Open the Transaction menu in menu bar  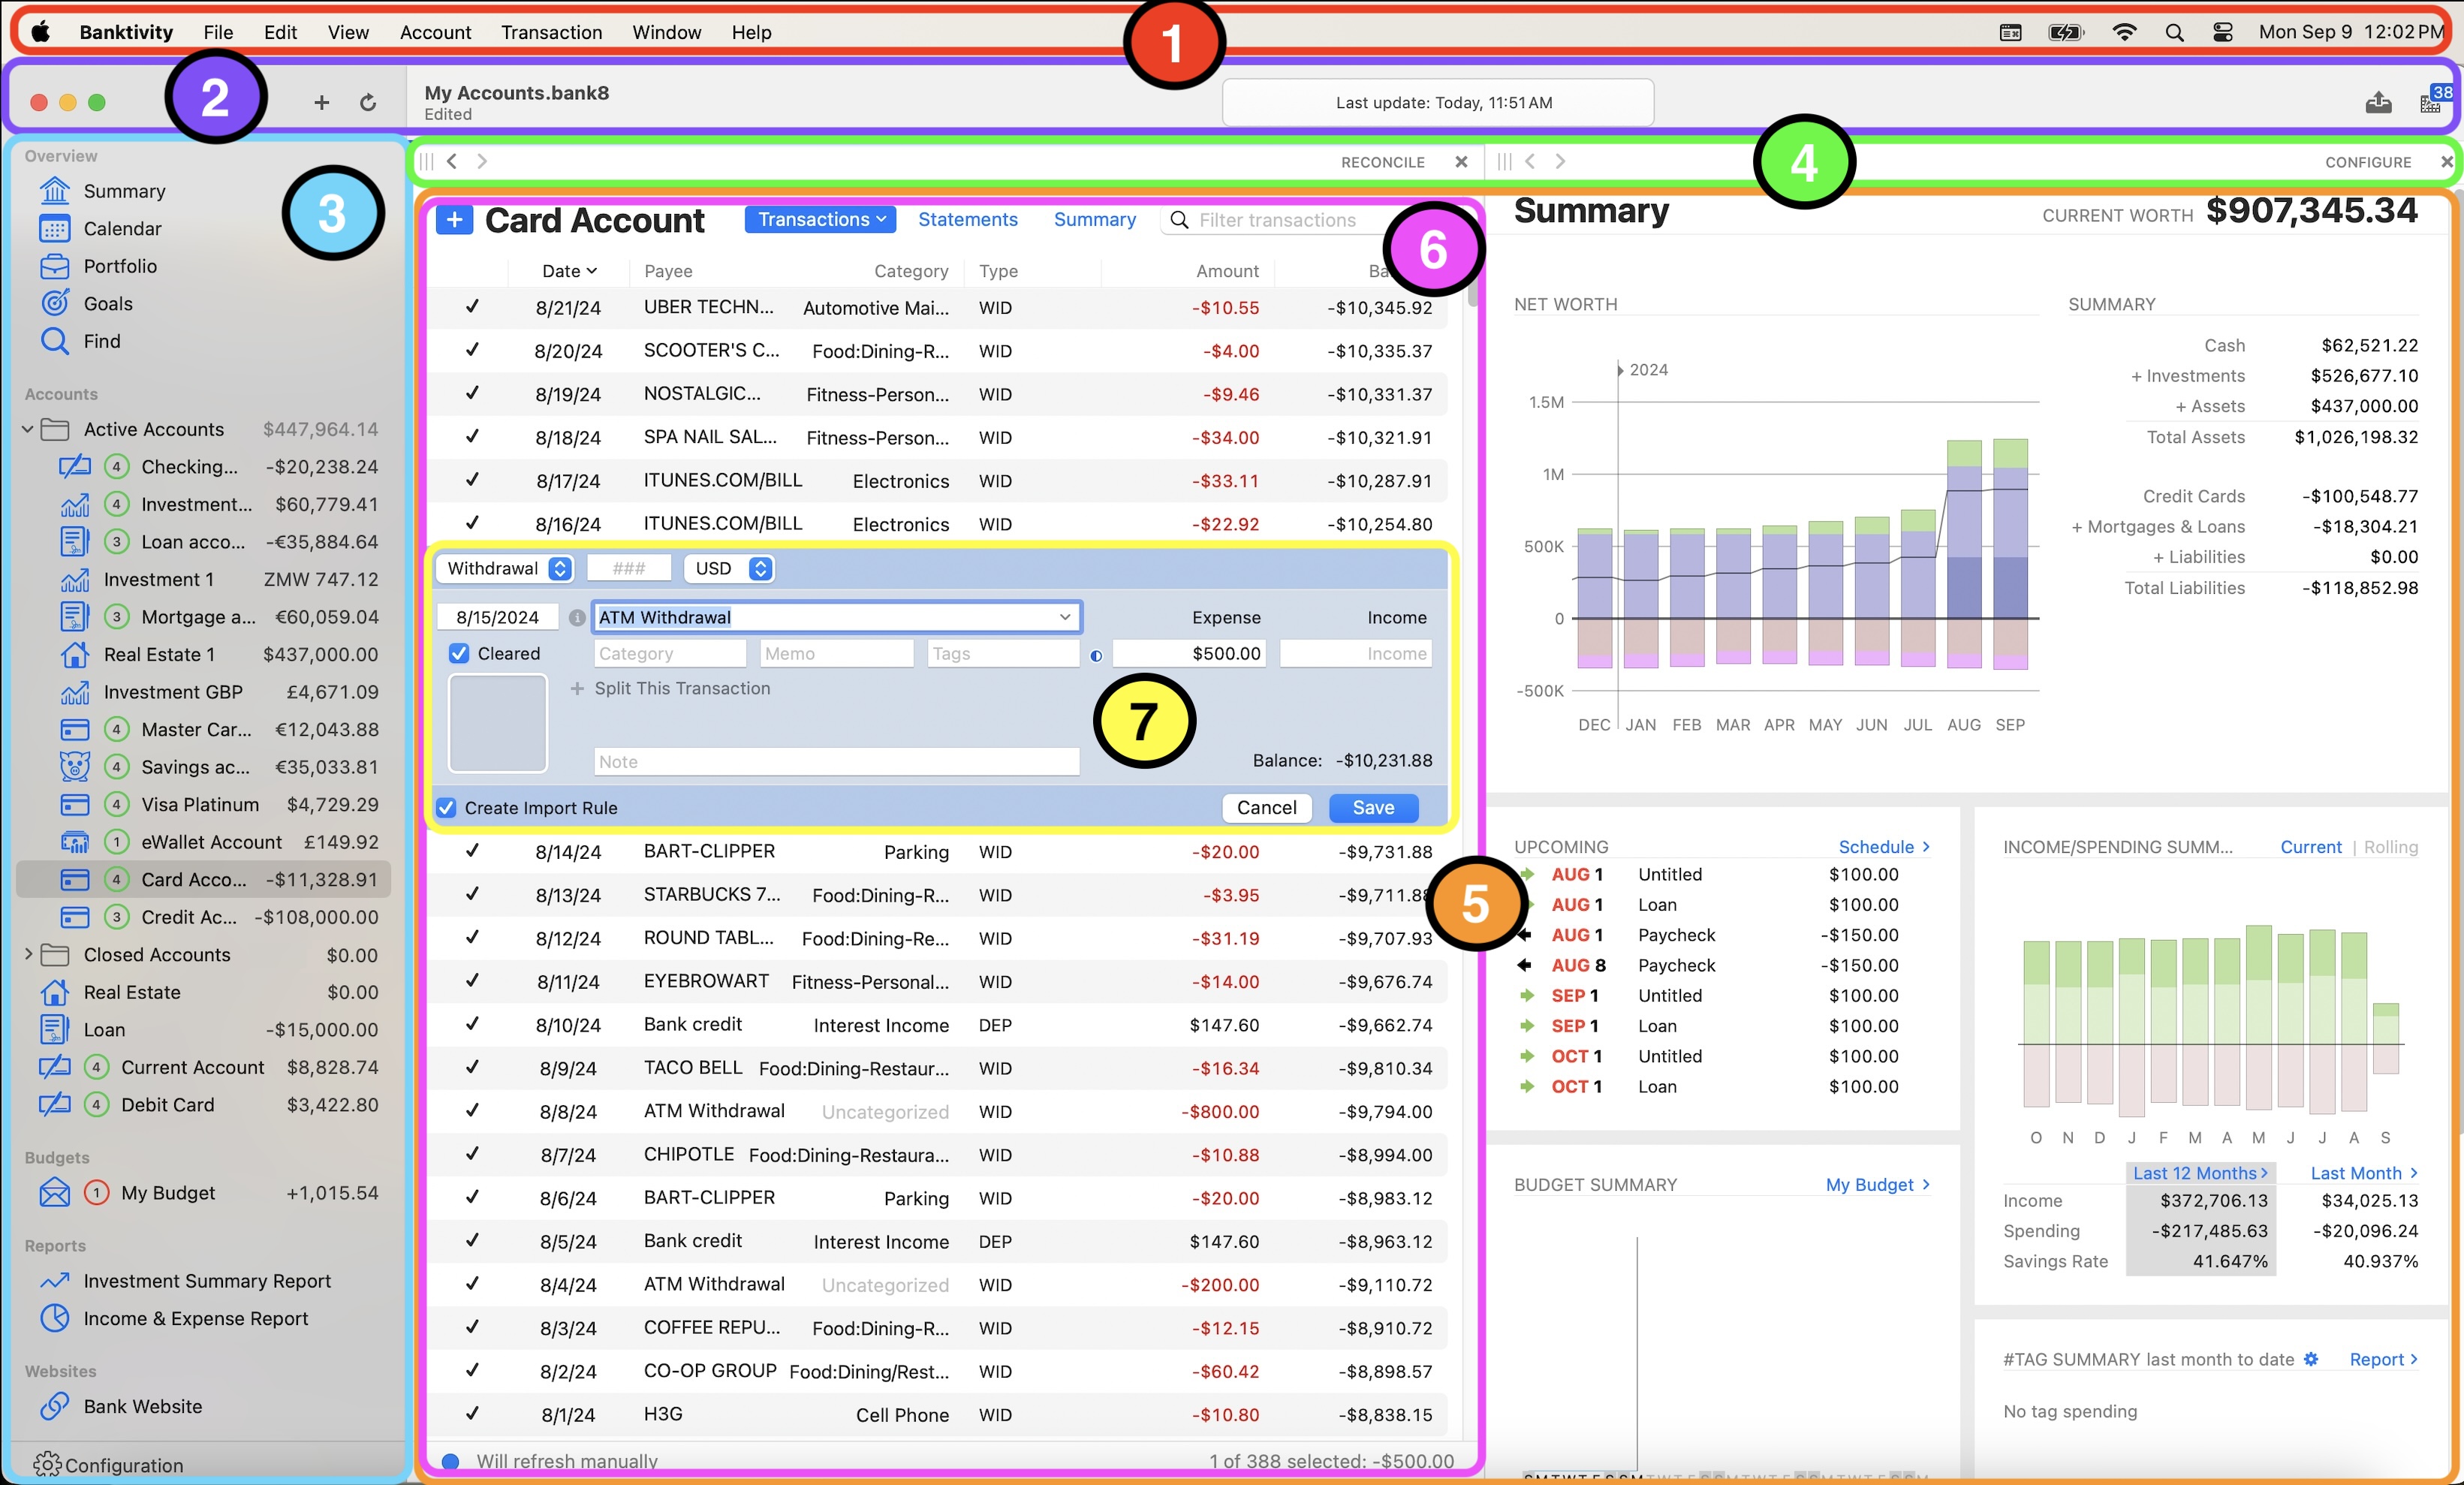(551, 32)
